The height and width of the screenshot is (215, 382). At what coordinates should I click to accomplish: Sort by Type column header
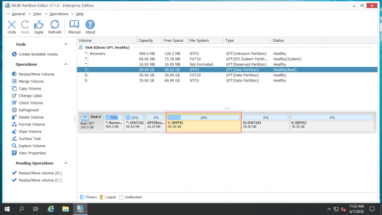click(247, 40)
